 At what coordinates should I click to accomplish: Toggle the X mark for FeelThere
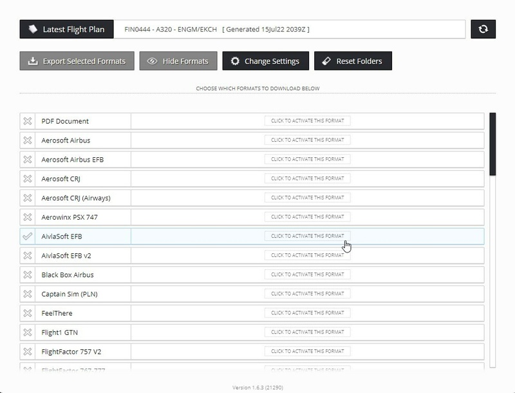[x=28, y=313]
